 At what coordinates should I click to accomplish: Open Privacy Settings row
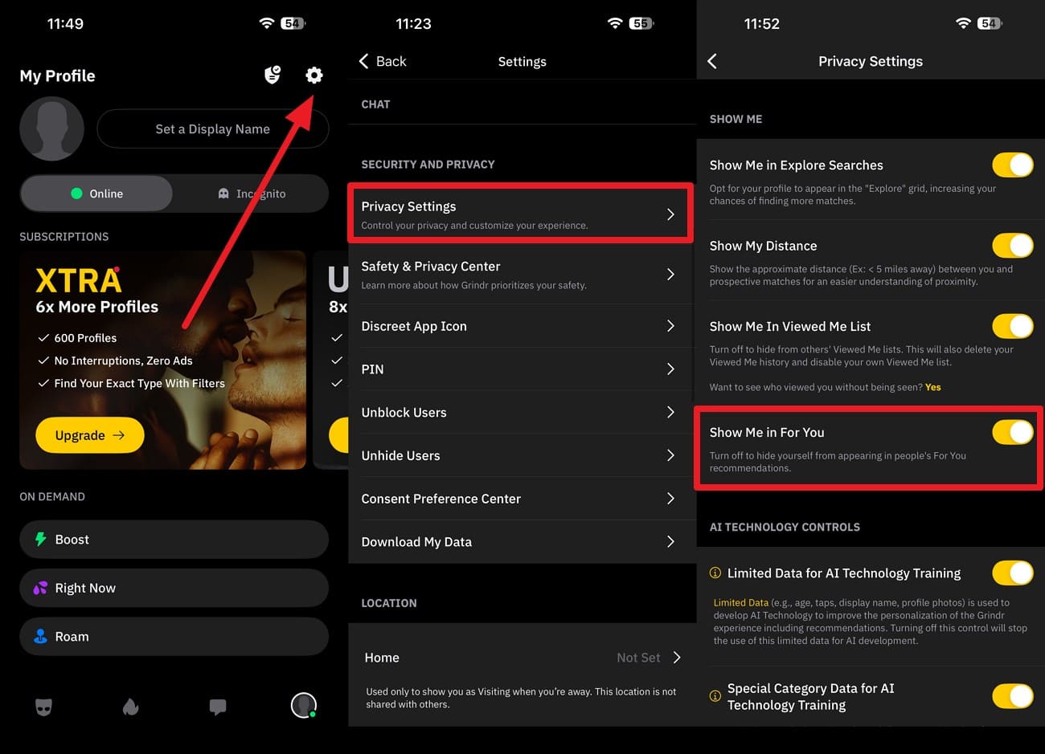click(521, 214)
